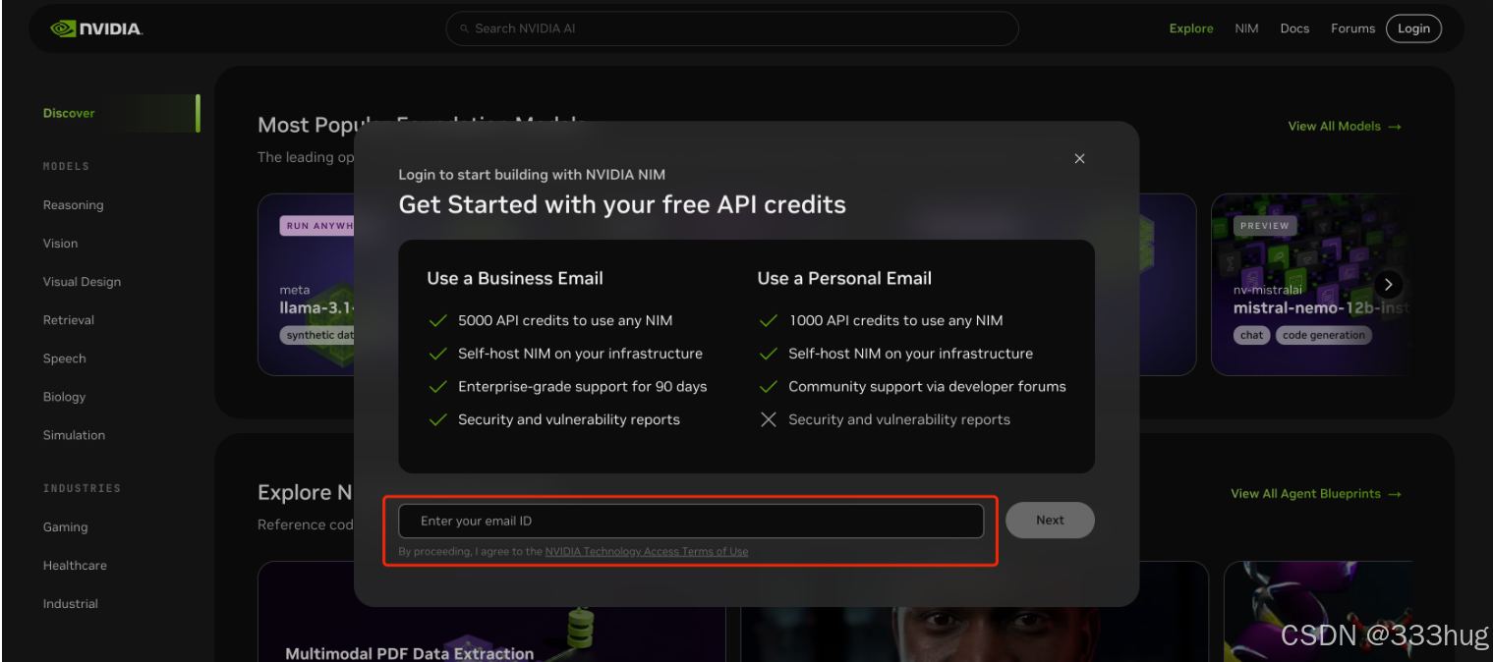Click the INDUSTRIES sidebar section header
Screen dimensions: 1493x662
pyautogui.click(x=82, y=488)
